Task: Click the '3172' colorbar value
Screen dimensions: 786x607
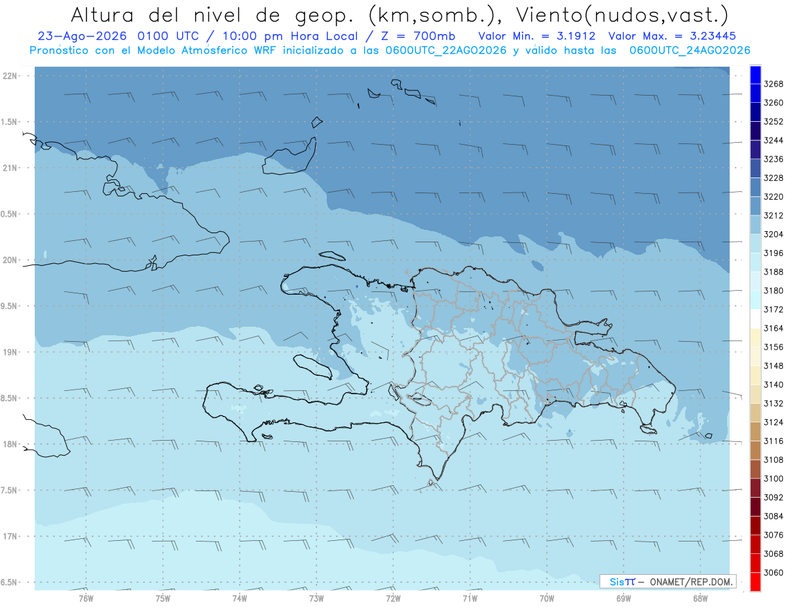Action: pyautogui.click(x=774, y=310)
